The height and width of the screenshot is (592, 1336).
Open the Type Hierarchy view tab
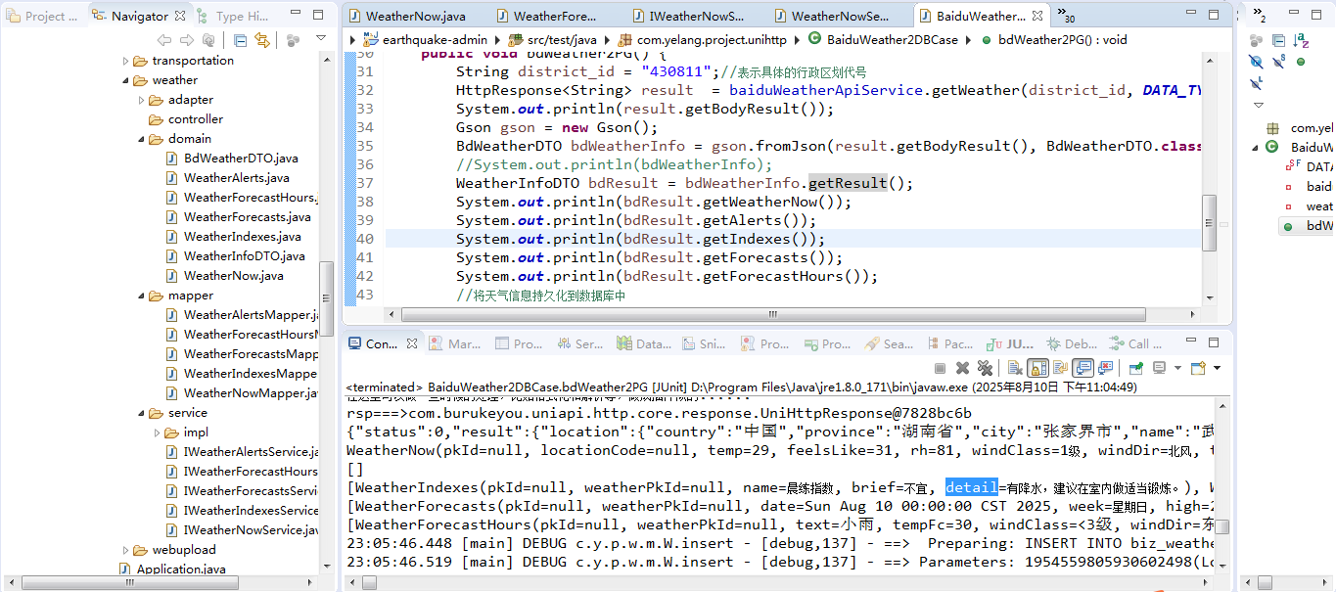point(234,17)
